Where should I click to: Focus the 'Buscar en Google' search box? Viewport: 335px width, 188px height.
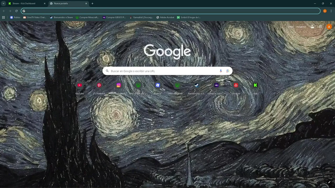167,71
